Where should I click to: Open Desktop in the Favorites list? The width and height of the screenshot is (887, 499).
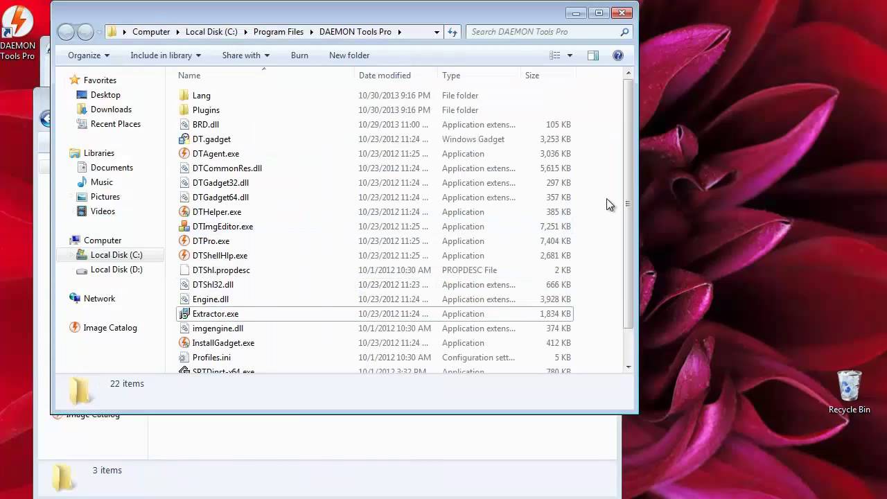point(105,95)
